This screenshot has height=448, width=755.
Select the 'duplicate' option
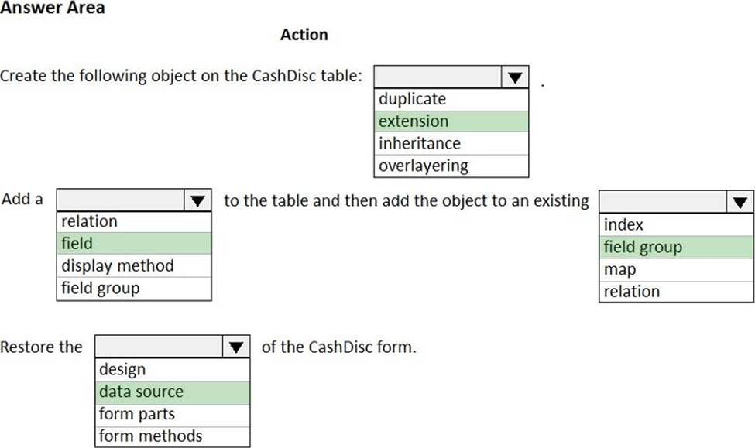(x=451, y=99)
